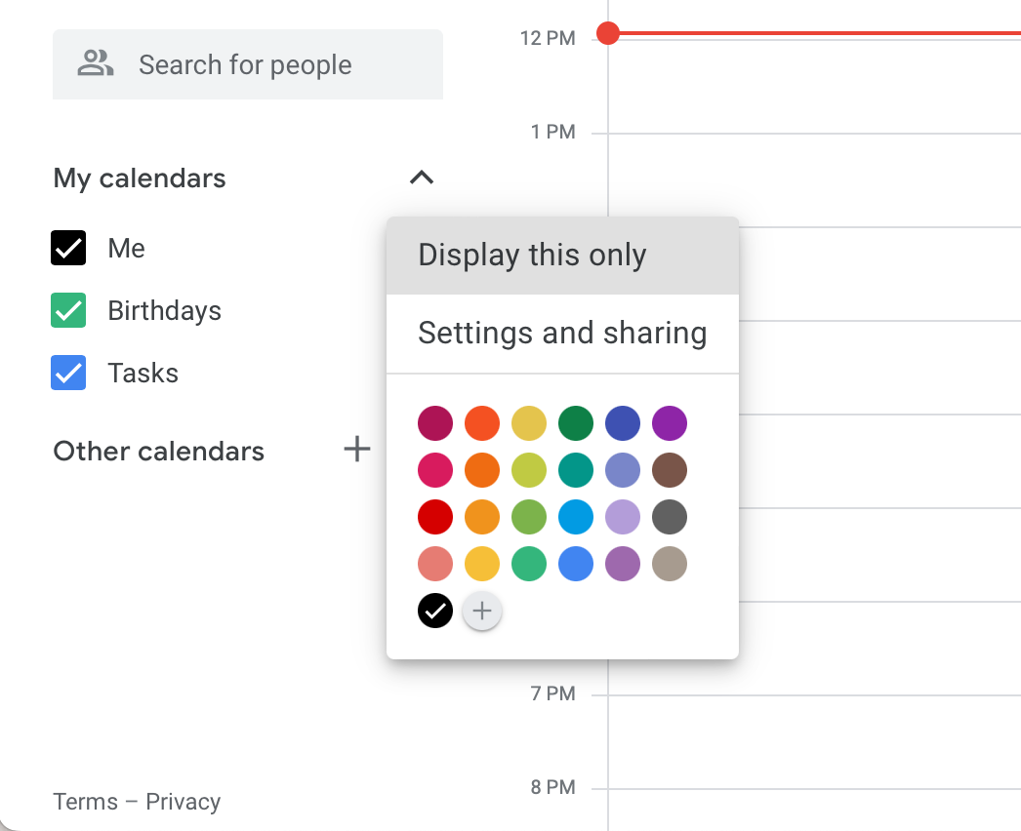Screen dimensions: 1021x831
Task: Click the Search for people field
Action: click(x=245, y=64)
